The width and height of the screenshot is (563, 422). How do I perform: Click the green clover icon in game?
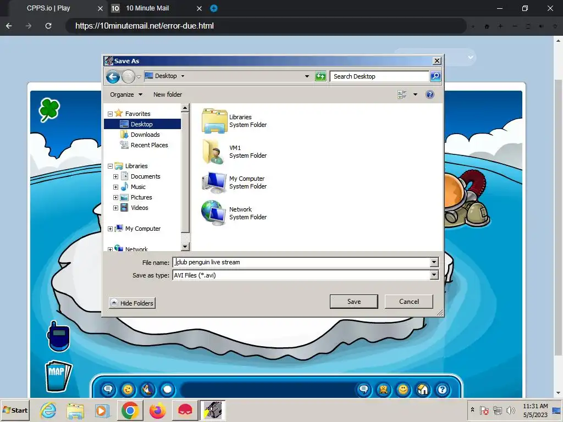pyautogui.click(x=49, y=109)
